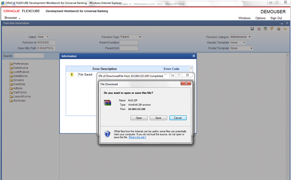Click the red X toolbar icon
Viewport: 291px width, 180px height.
pyautogui.click(x=259, y=29)
